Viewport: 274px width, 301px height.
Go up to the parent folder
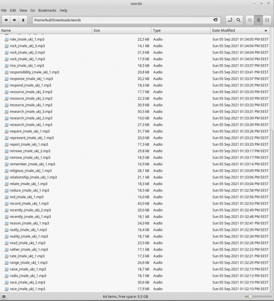click(23, 20)
